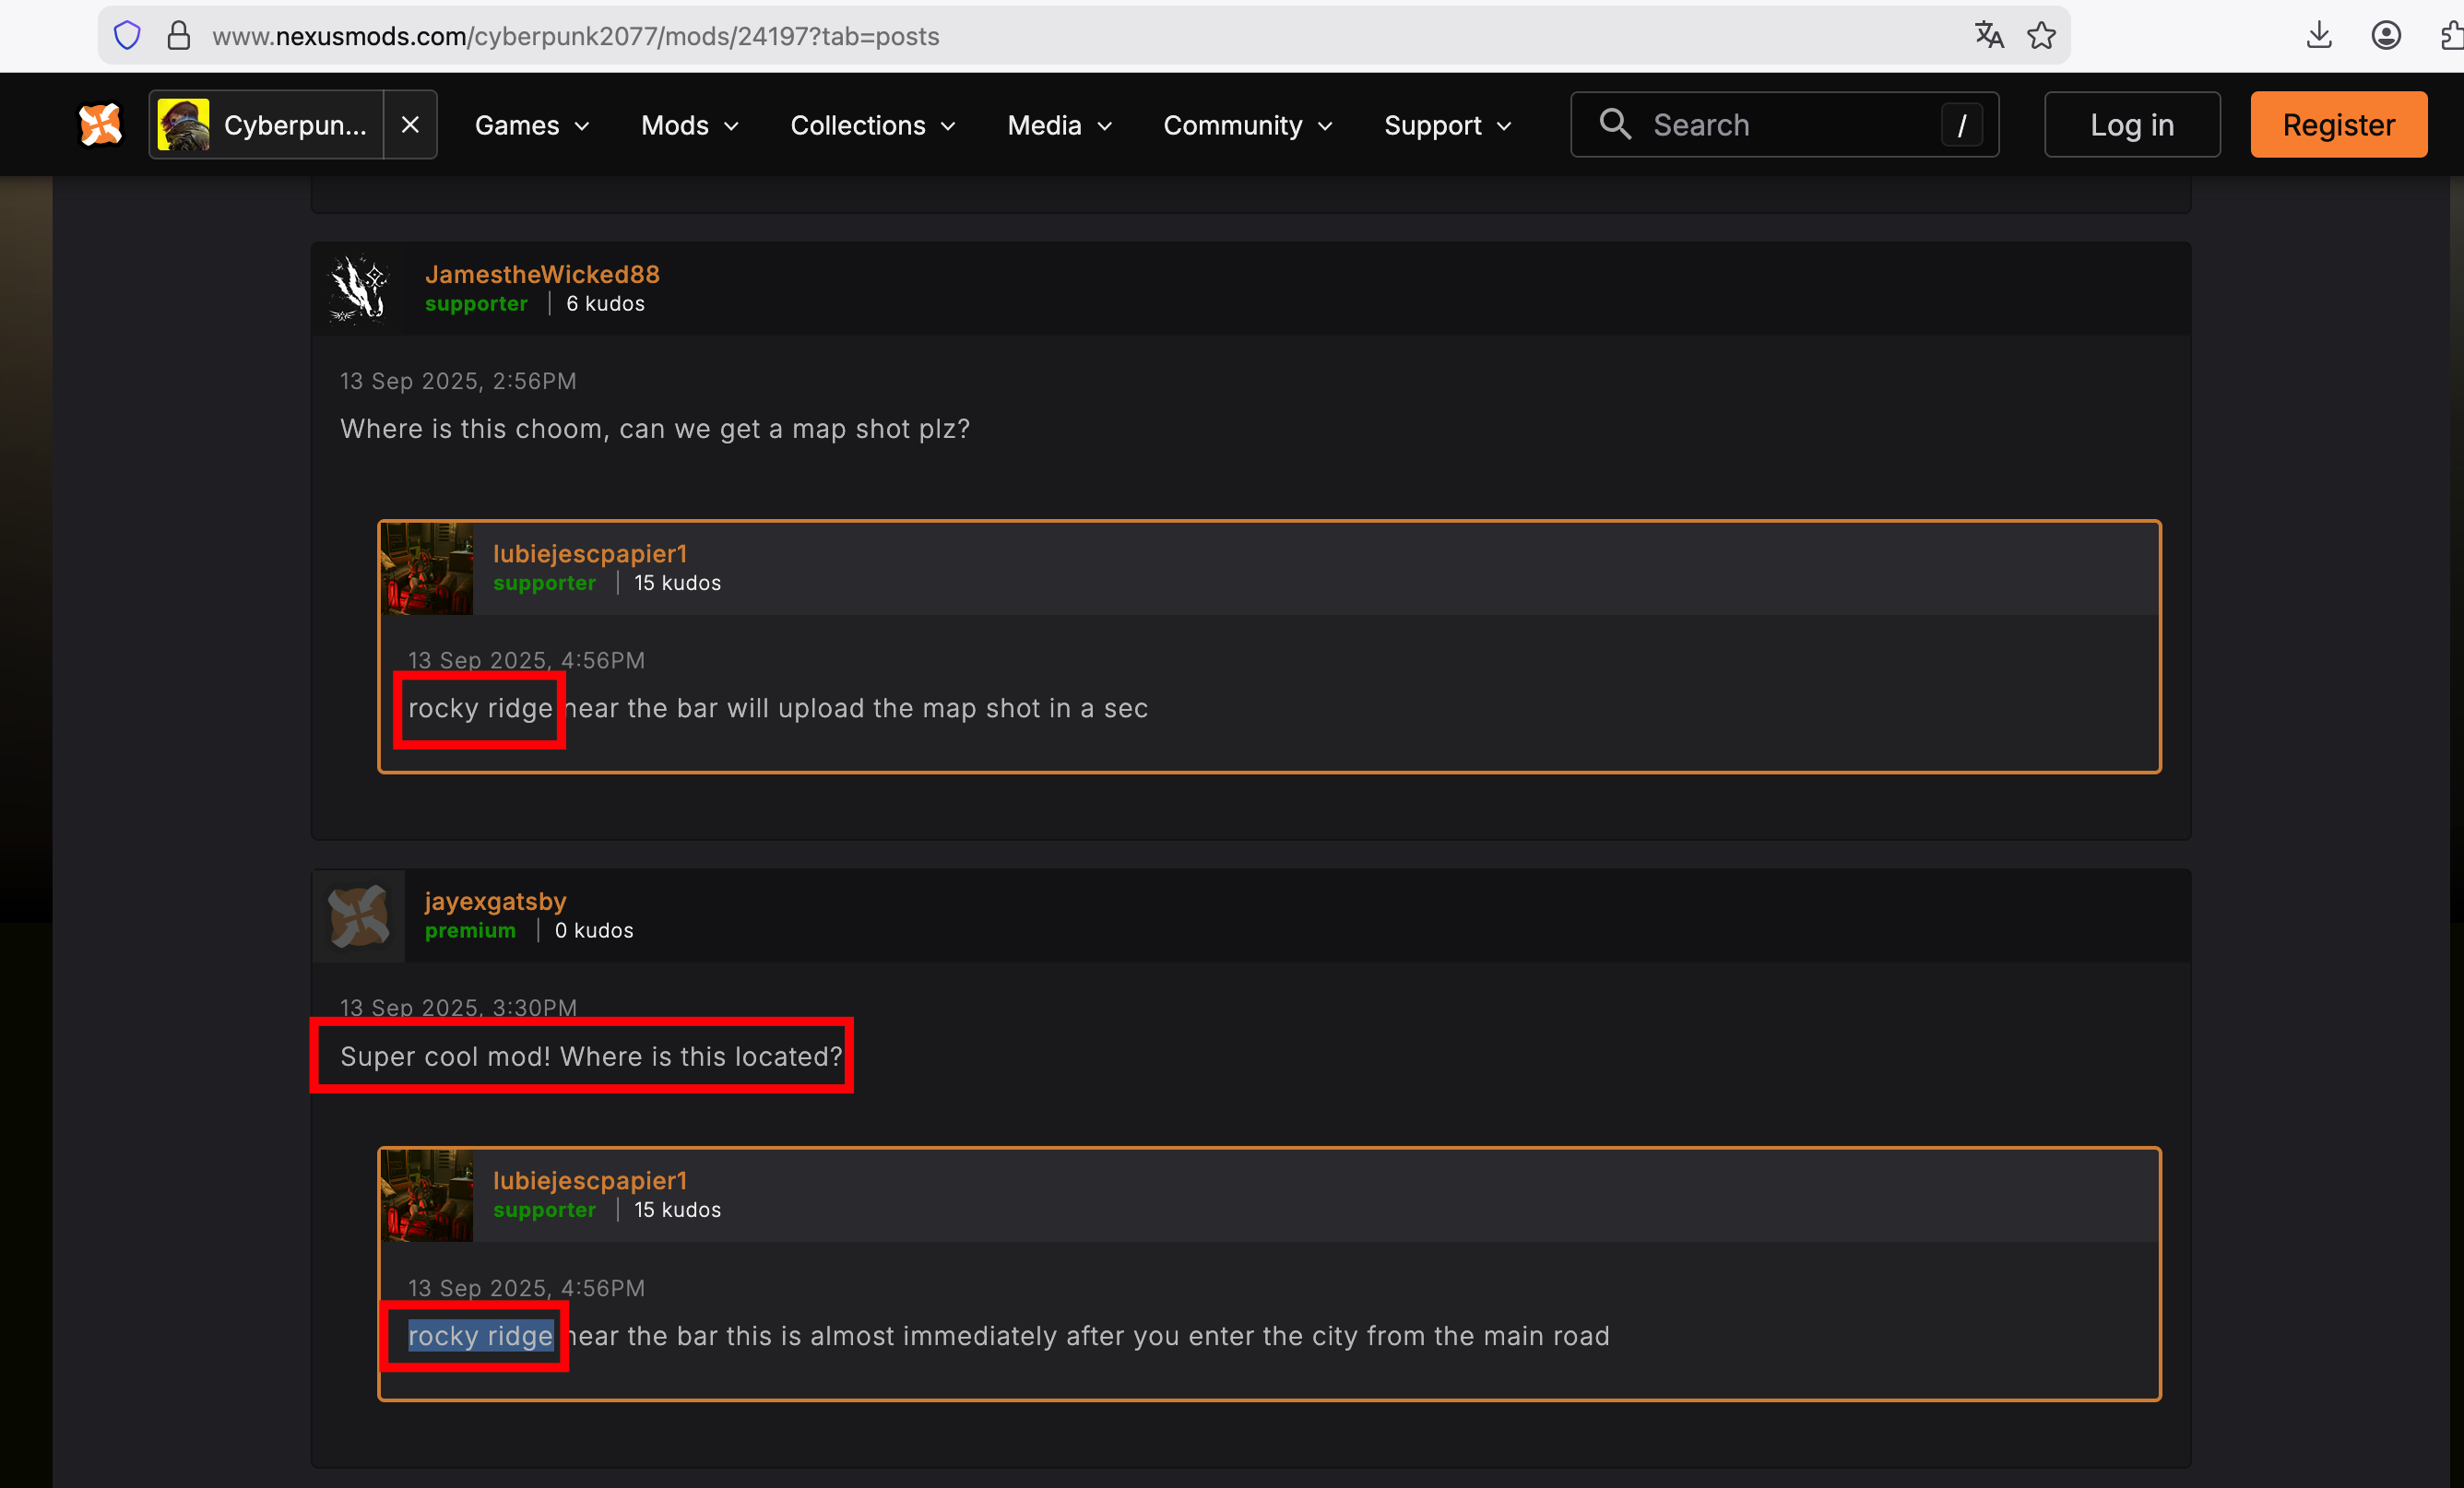
Task: Open the Community menu
Action: [x=1248, y=125]
